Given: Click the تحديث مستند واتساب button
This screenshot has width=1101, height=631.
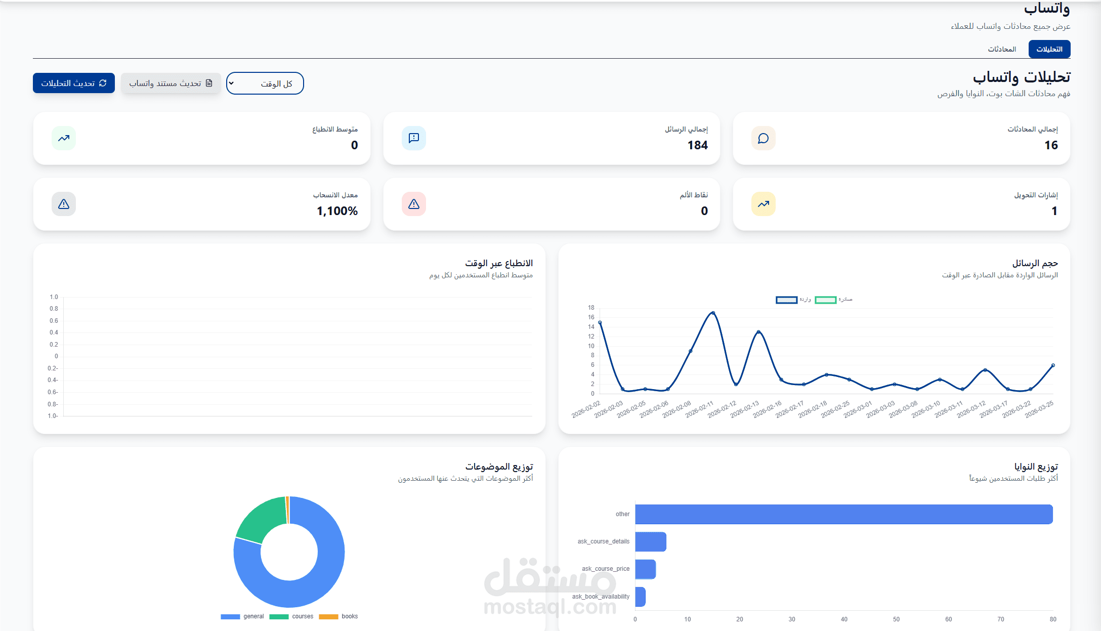Looking at the screenshot, I should click(171, 82).
